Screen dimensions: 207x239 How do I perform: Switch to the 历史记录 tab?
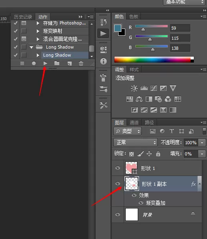point(23,17)
